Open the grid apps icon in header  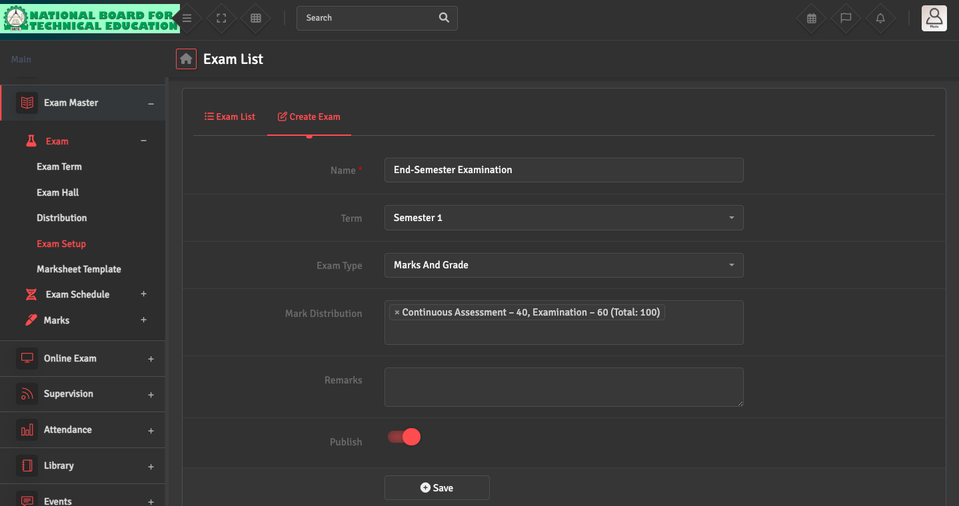point(256,19)
